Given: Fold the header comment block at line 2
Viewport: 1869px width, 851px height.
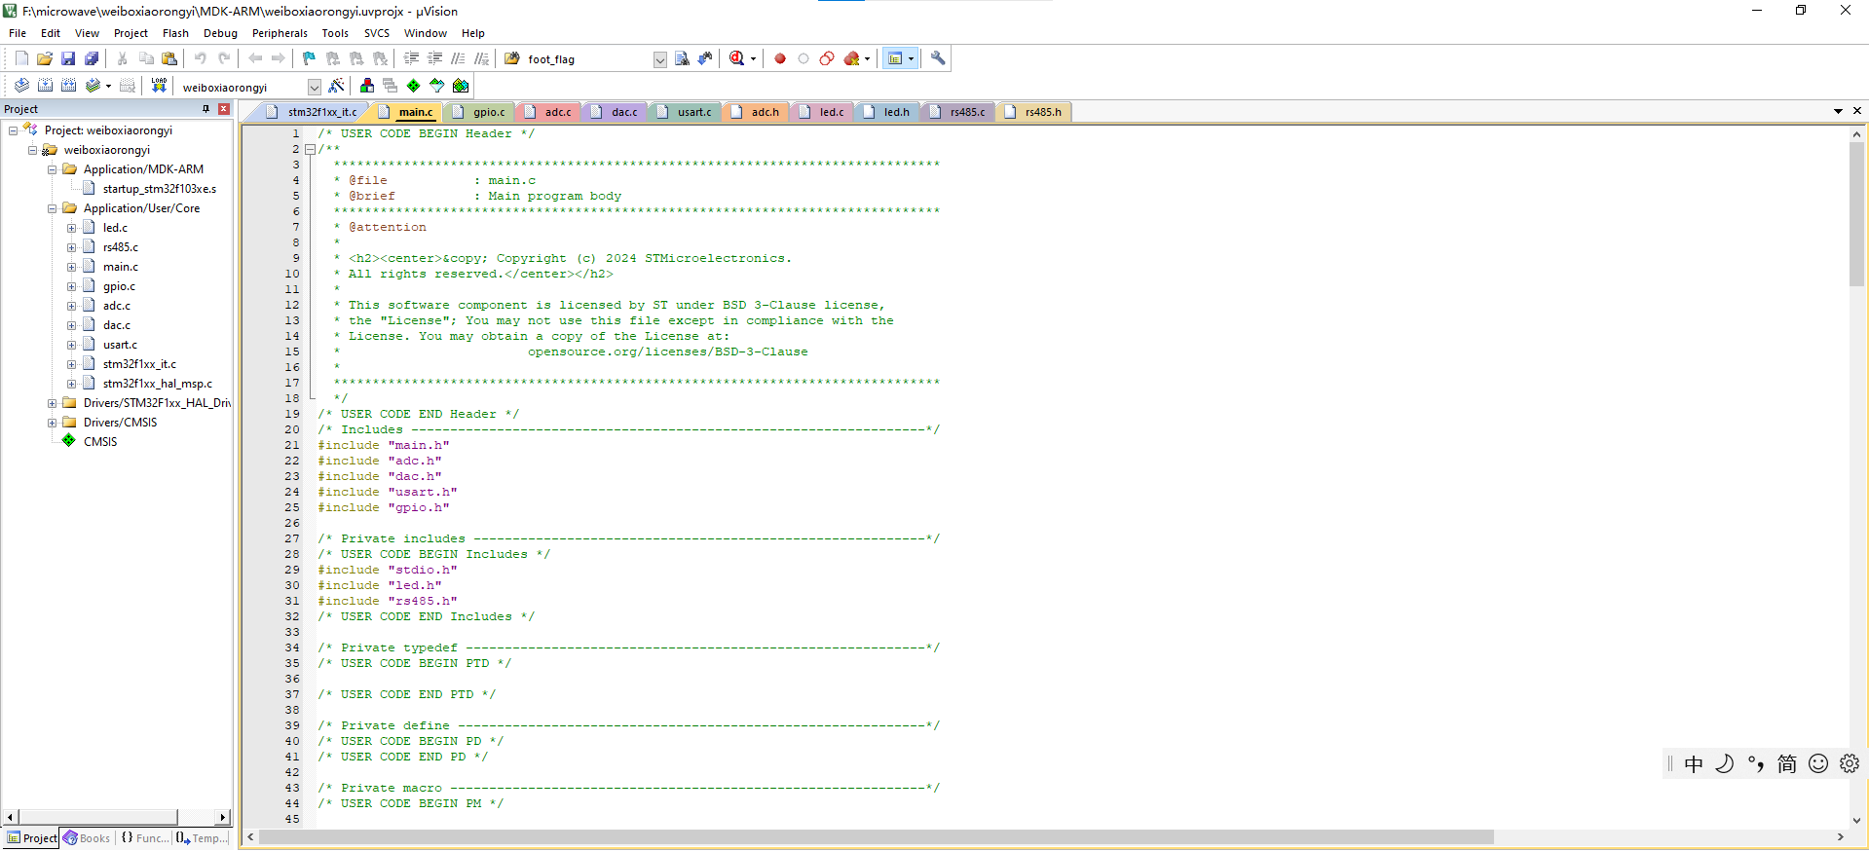Looking at the screenshot, I should (x=310, y=149).
